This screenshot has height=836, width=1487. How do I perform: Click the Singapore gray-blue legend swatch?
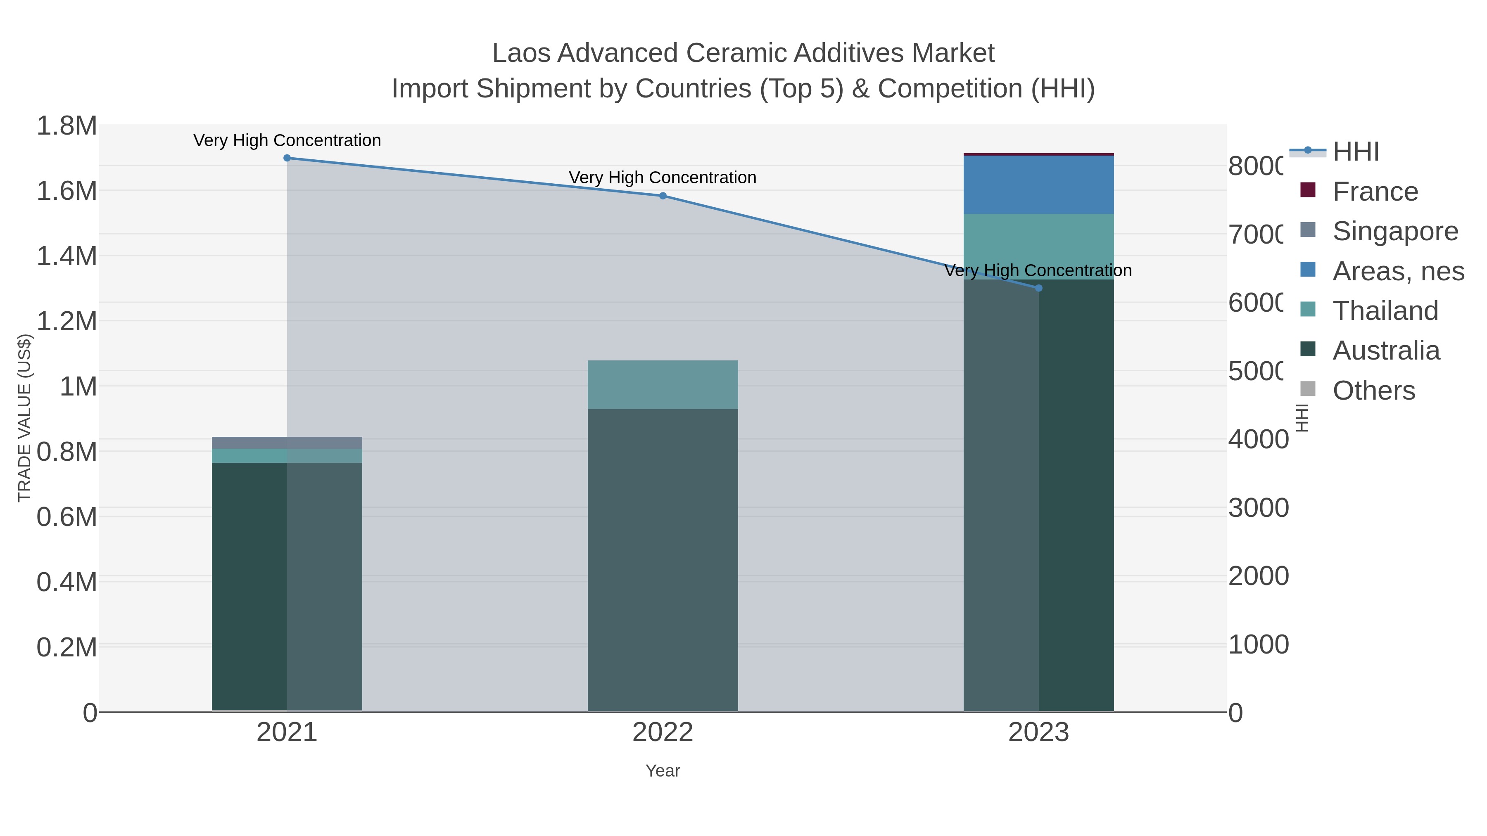[1307, 230]
